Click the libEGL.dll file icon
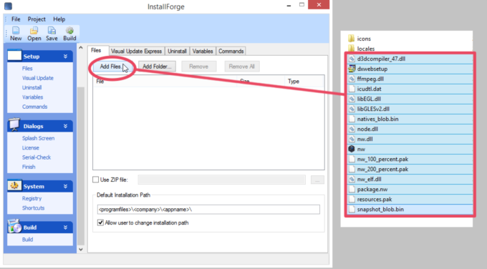Image resolution: width=487 pixels, height=269 pixels. [352, 99]
